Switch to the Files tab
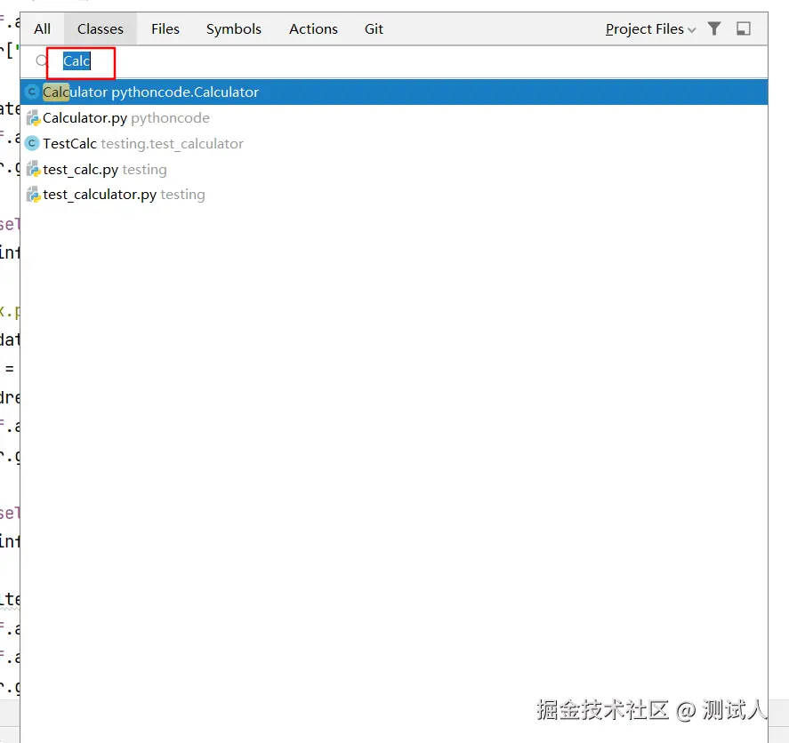789x743 pixels. (x=165, y=29)
